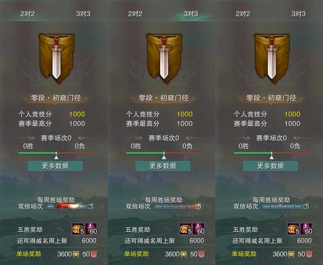Click the golden treasure chest reward in left panel
The image size is (323, 265).
tap(78, 229)
